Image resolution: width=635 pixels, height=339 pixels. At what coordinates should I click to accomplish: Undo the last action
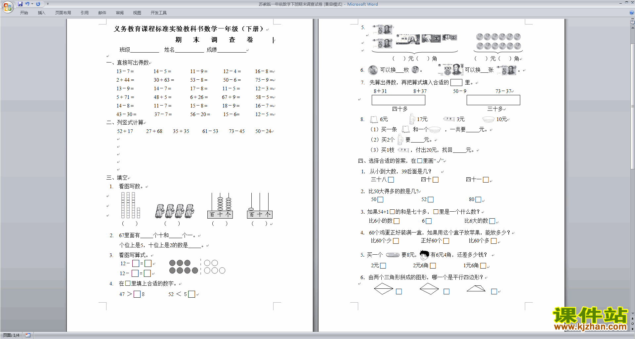pos(27,4)
